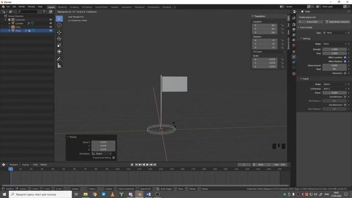Hide the Cylinder object in the viewport

point(51,23)
